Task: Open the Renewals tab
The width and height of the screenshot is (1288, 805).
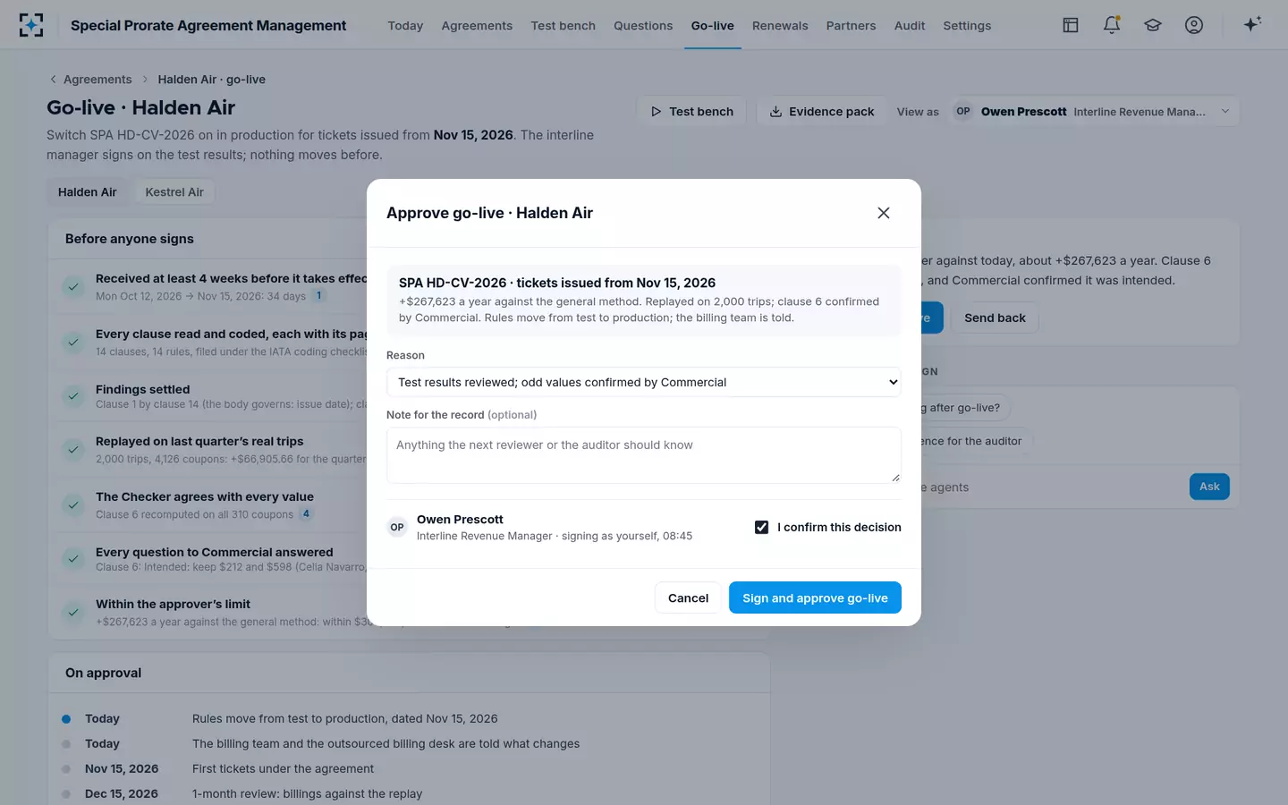Action: pos(780,25)
